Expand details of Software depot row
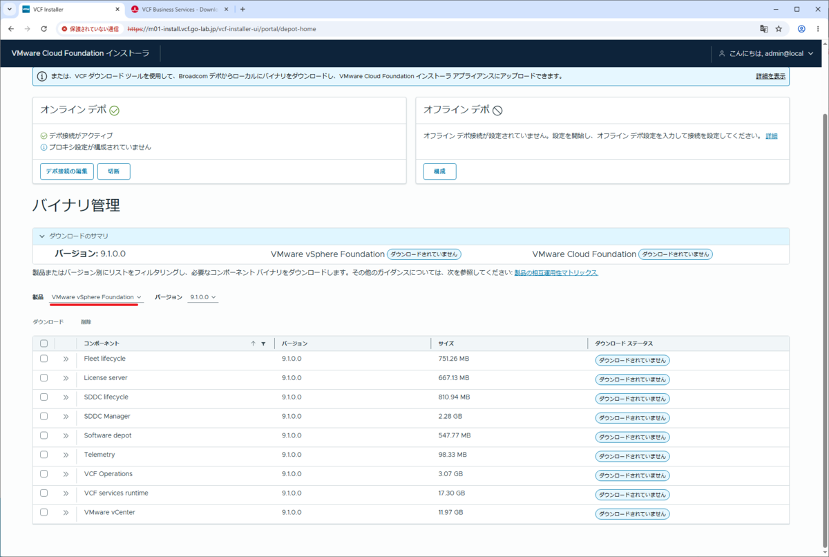 pos(66,436)
